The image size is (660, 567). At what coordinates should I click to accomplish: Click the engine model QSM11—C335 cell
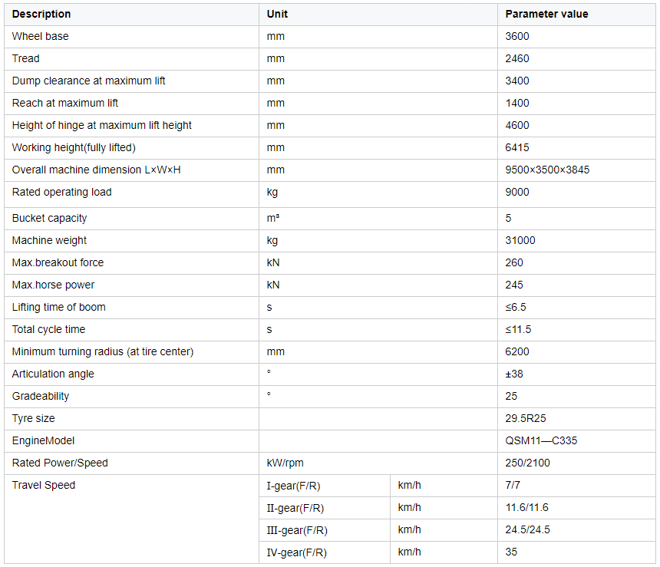[576, 441]
